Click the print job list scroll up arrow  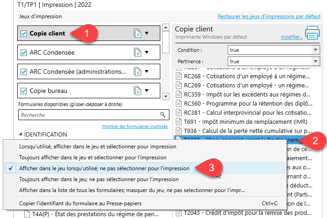[166, 27]
